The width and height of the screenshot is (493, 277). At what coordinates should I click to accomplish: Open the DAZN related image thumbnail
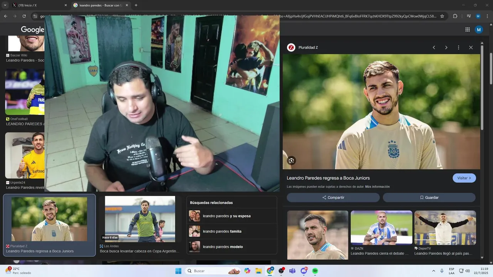tap(381, 227)
